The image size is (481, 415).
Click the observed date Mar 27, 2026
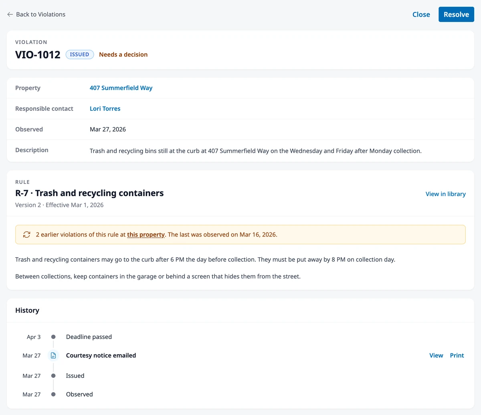(x=108, y=129)
